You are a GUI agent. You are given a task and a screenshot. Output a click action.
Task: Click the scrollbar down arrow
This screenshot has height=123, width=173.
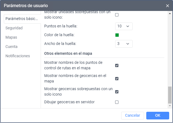click(x=170, y=105)
